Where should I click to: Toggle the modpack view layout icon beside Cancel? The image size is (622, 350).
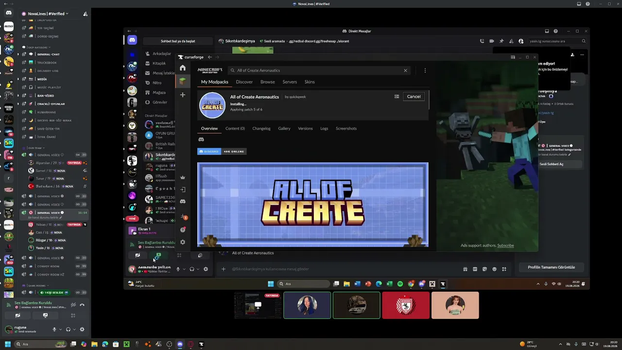point(397,97)
